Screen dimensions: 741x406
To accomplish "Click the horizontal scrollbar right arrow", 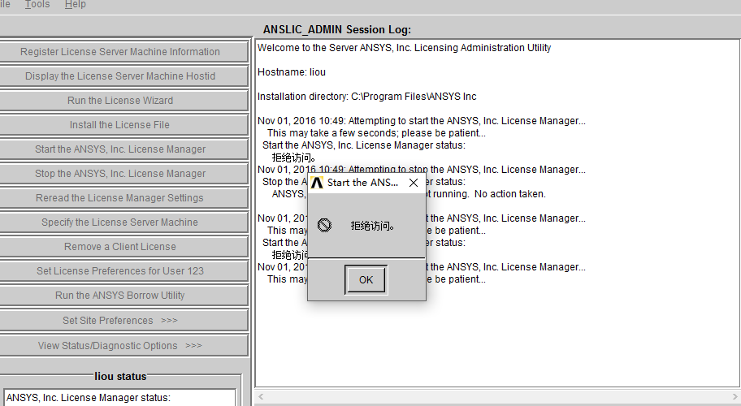I will point(734,396).
